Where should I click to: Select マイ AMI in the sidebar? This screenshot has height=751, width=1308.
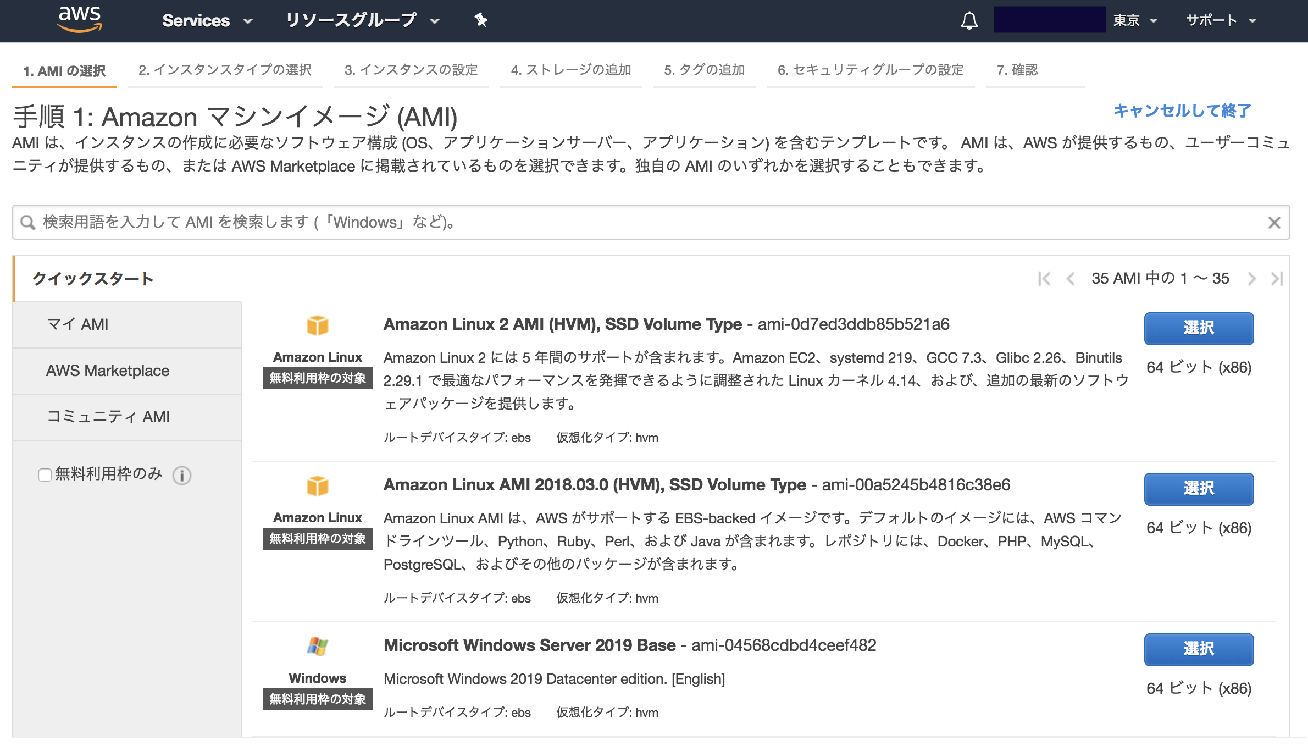pos(127,324)
